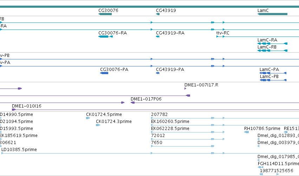
Task: Select the CG30076-RA transcript glyph
Action: (x=106, y=37)
